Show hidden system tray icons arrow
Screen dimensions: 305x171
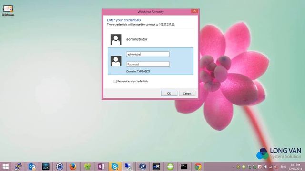[x=233, y=167]
